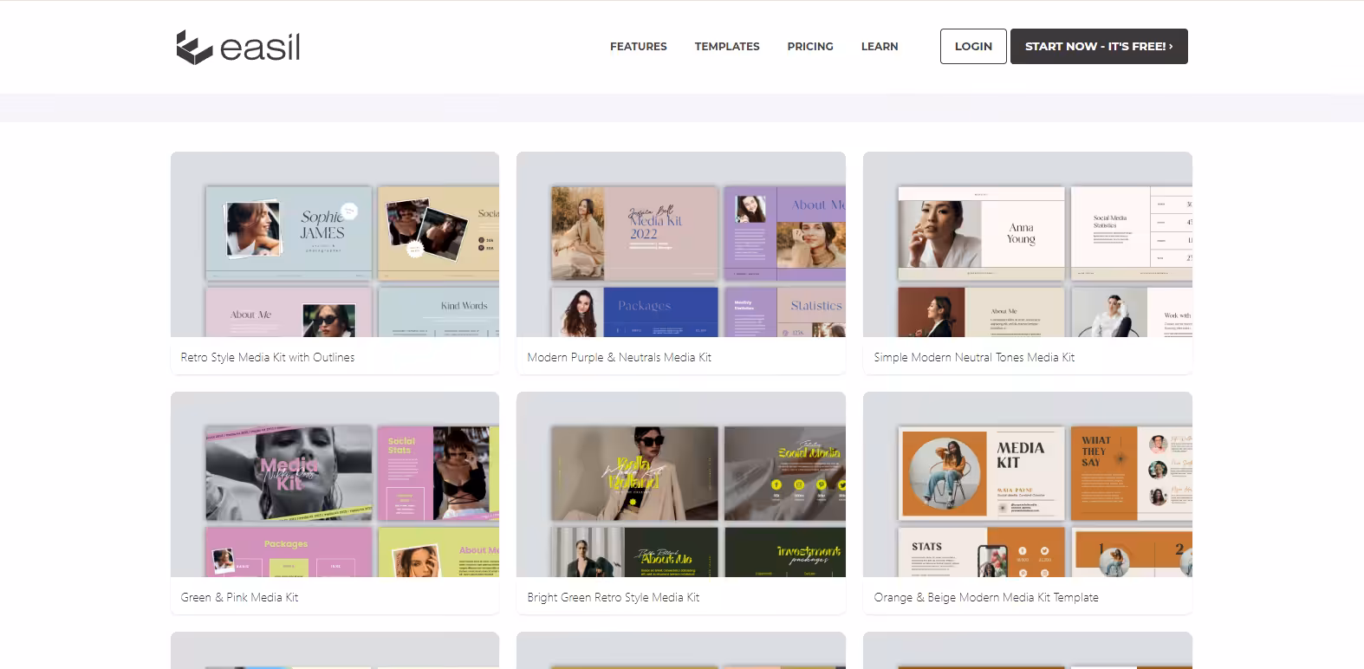
Task: Open the Learn menu item
Action: [x=880, y=47]
